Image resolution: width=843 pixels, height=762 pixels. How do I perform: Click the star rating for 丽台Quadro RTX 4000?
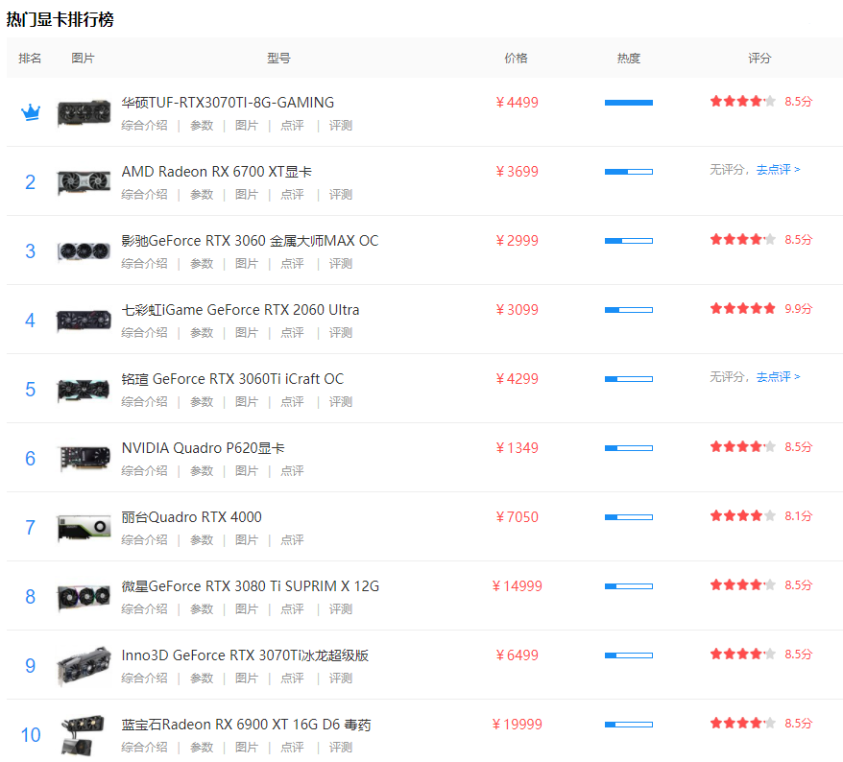pyautogui.click(x=742, y=515)
